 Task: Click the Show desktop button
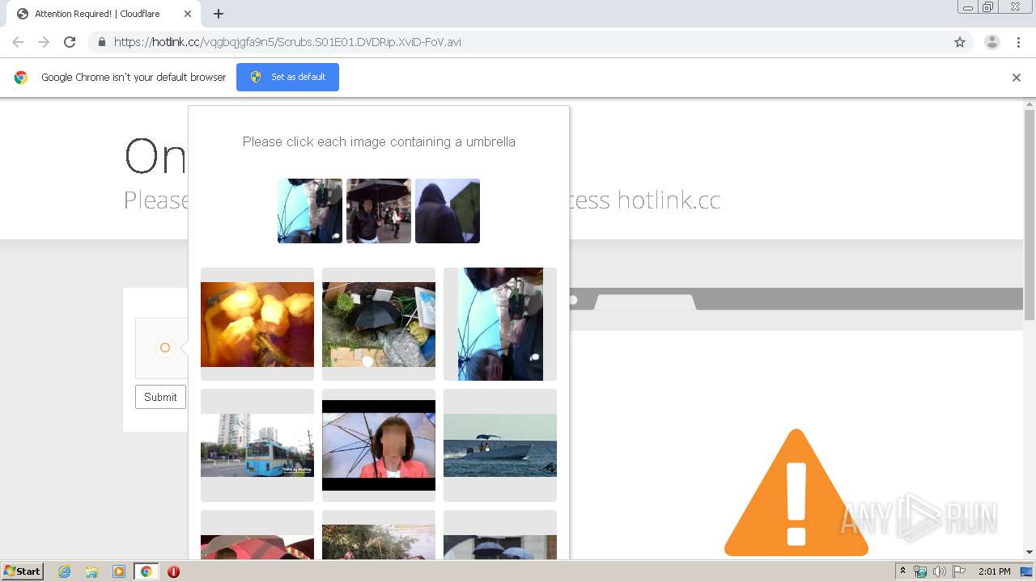(x=1027, y=571)
